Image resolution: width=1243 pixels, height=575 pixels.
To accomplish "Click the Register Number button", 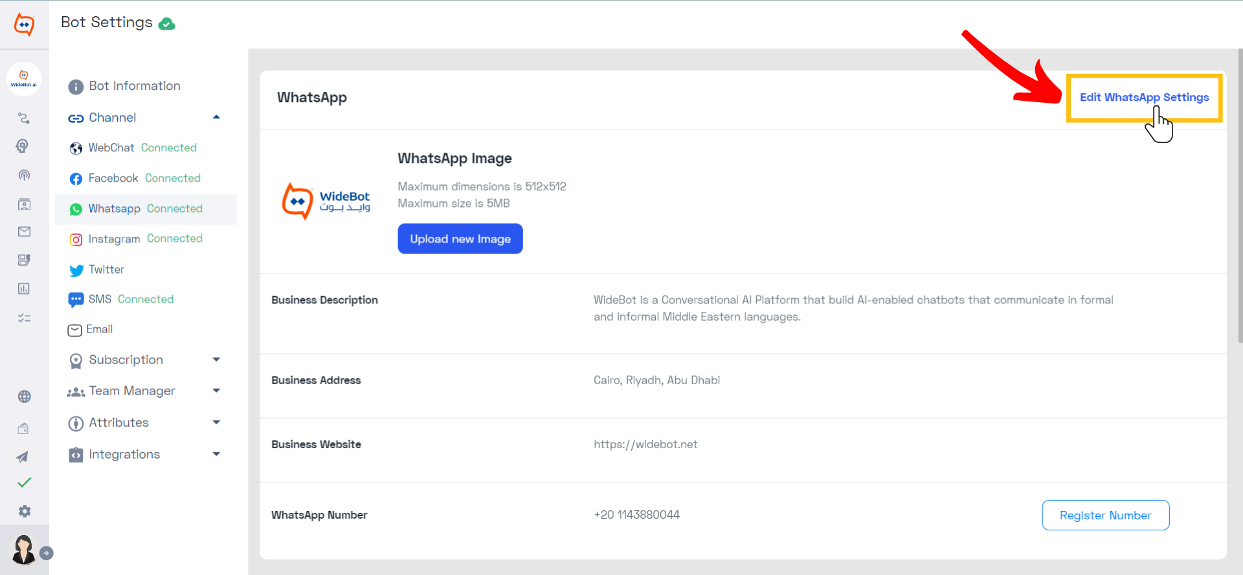I will point(1105,515).
